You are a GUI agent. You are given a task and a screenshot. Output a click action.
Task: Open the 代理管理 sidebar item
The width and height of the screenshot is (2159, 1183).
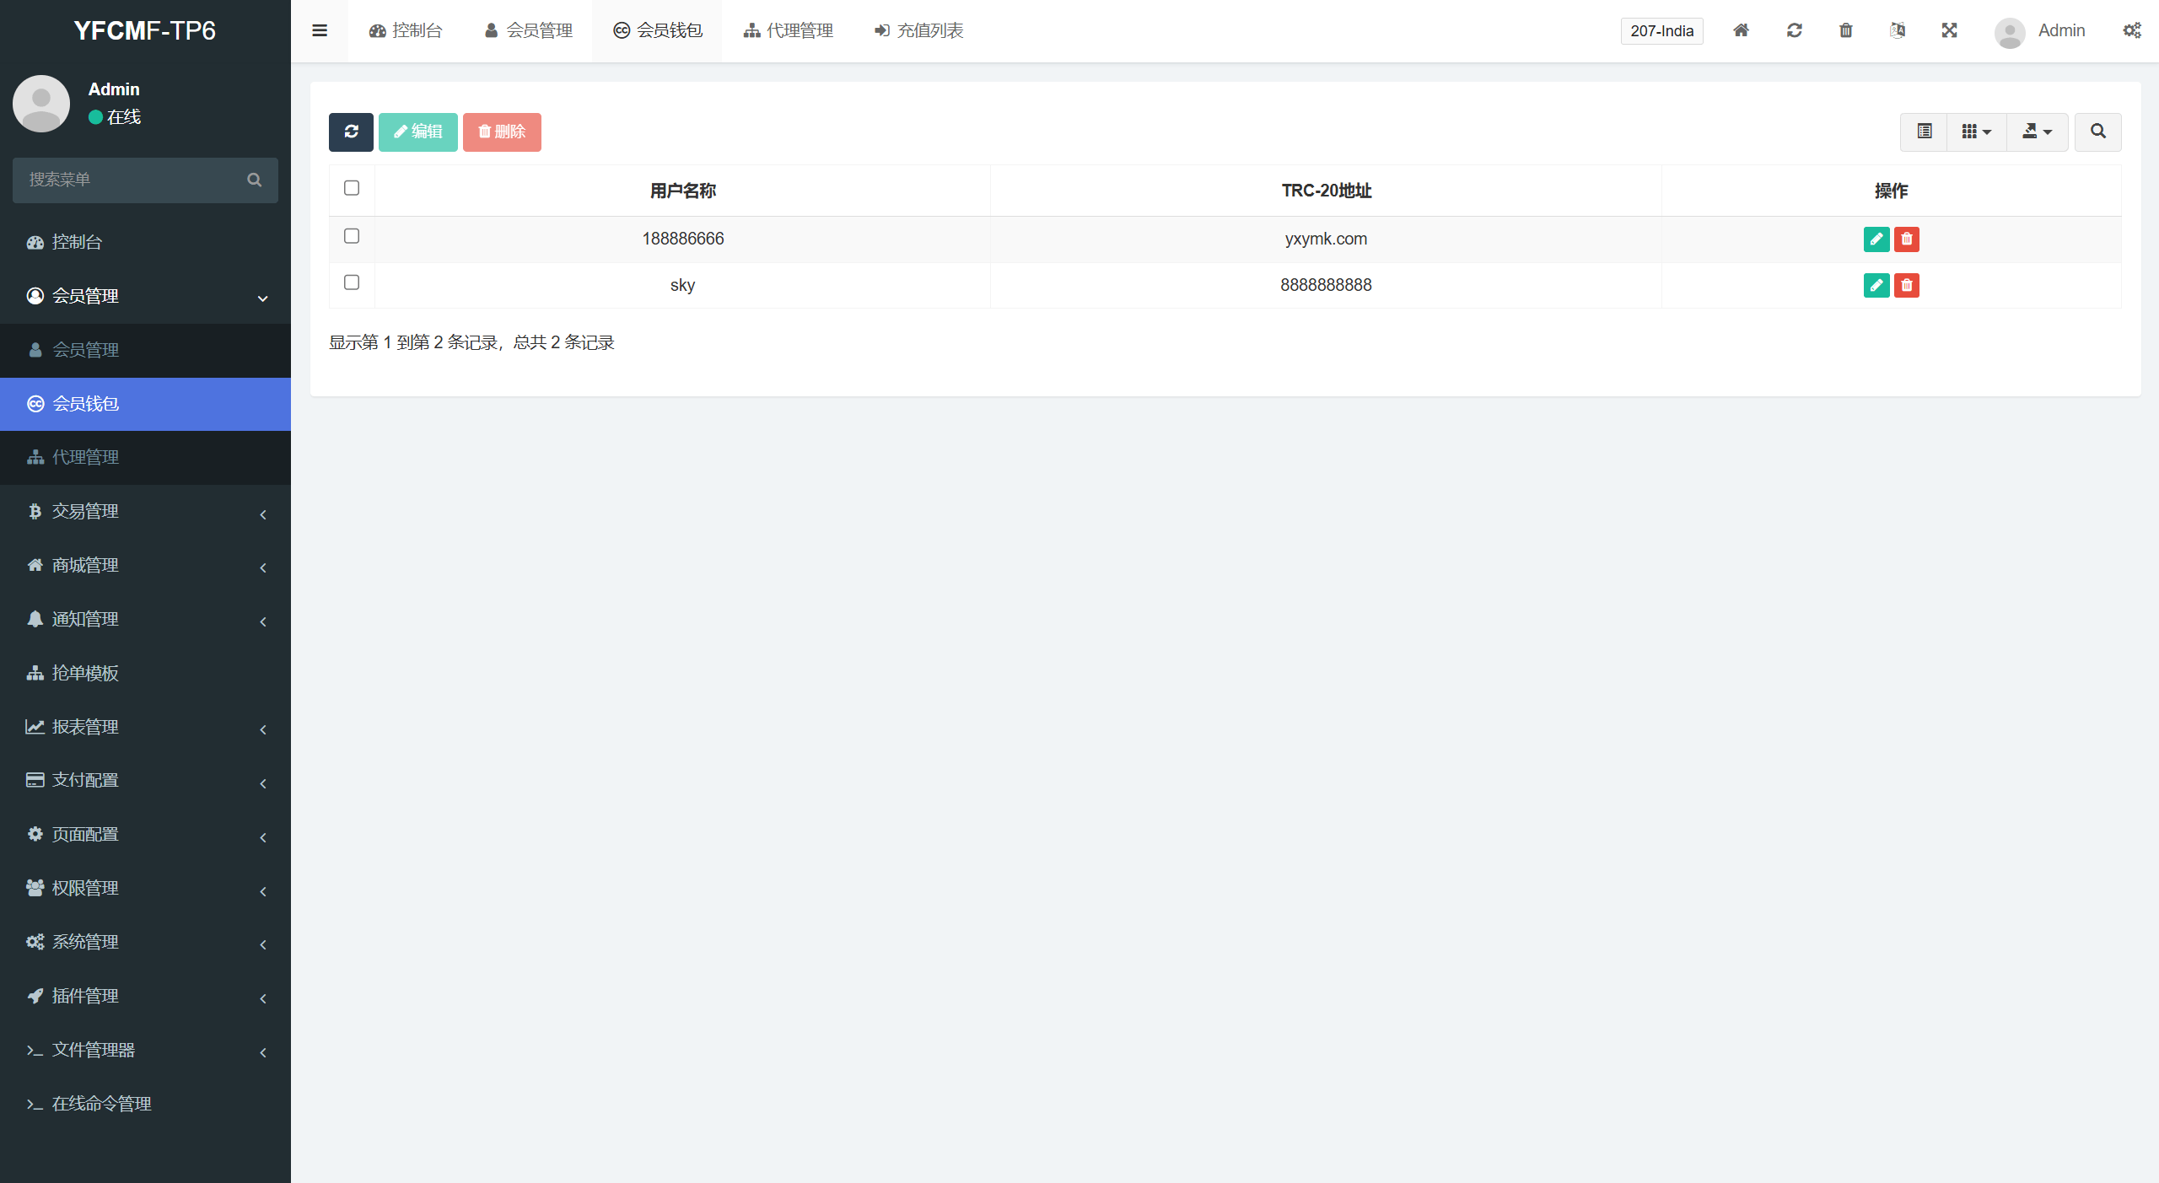tap(145, 457)
